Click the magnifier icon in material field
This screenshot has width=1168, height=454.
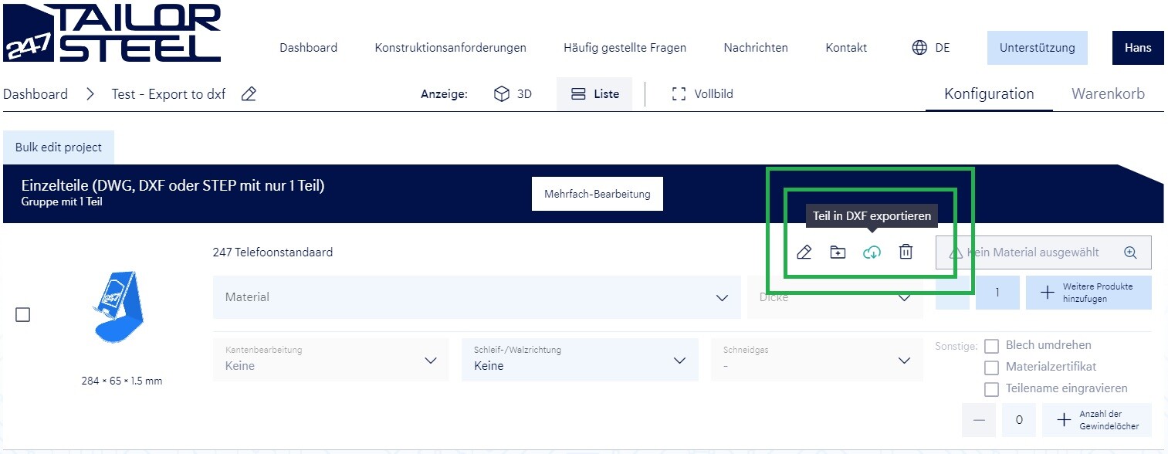(x=1130, y=252)
